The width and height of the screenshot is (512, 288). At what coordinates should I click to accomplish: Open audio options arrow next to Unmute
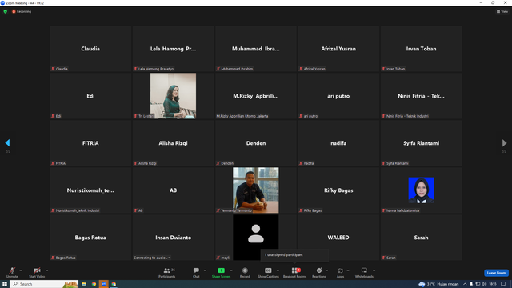(21, 270)
